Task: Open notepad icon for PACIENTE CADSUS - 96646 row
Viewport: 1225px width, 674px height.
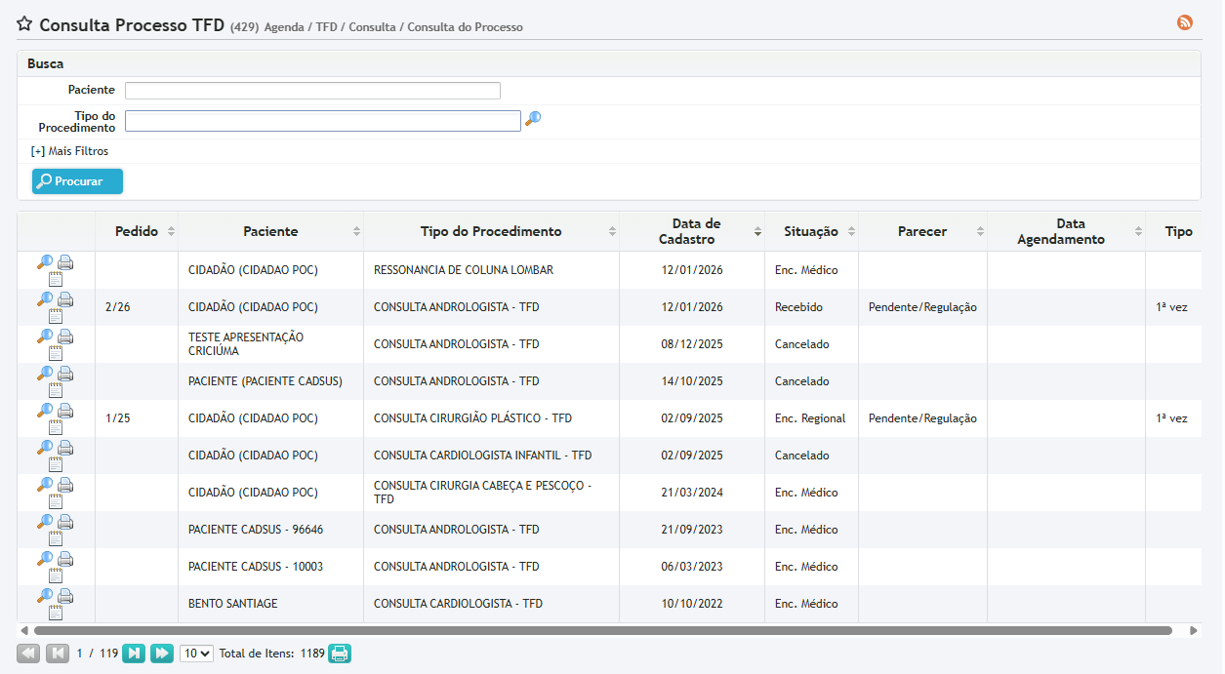Action: (56, 538)
